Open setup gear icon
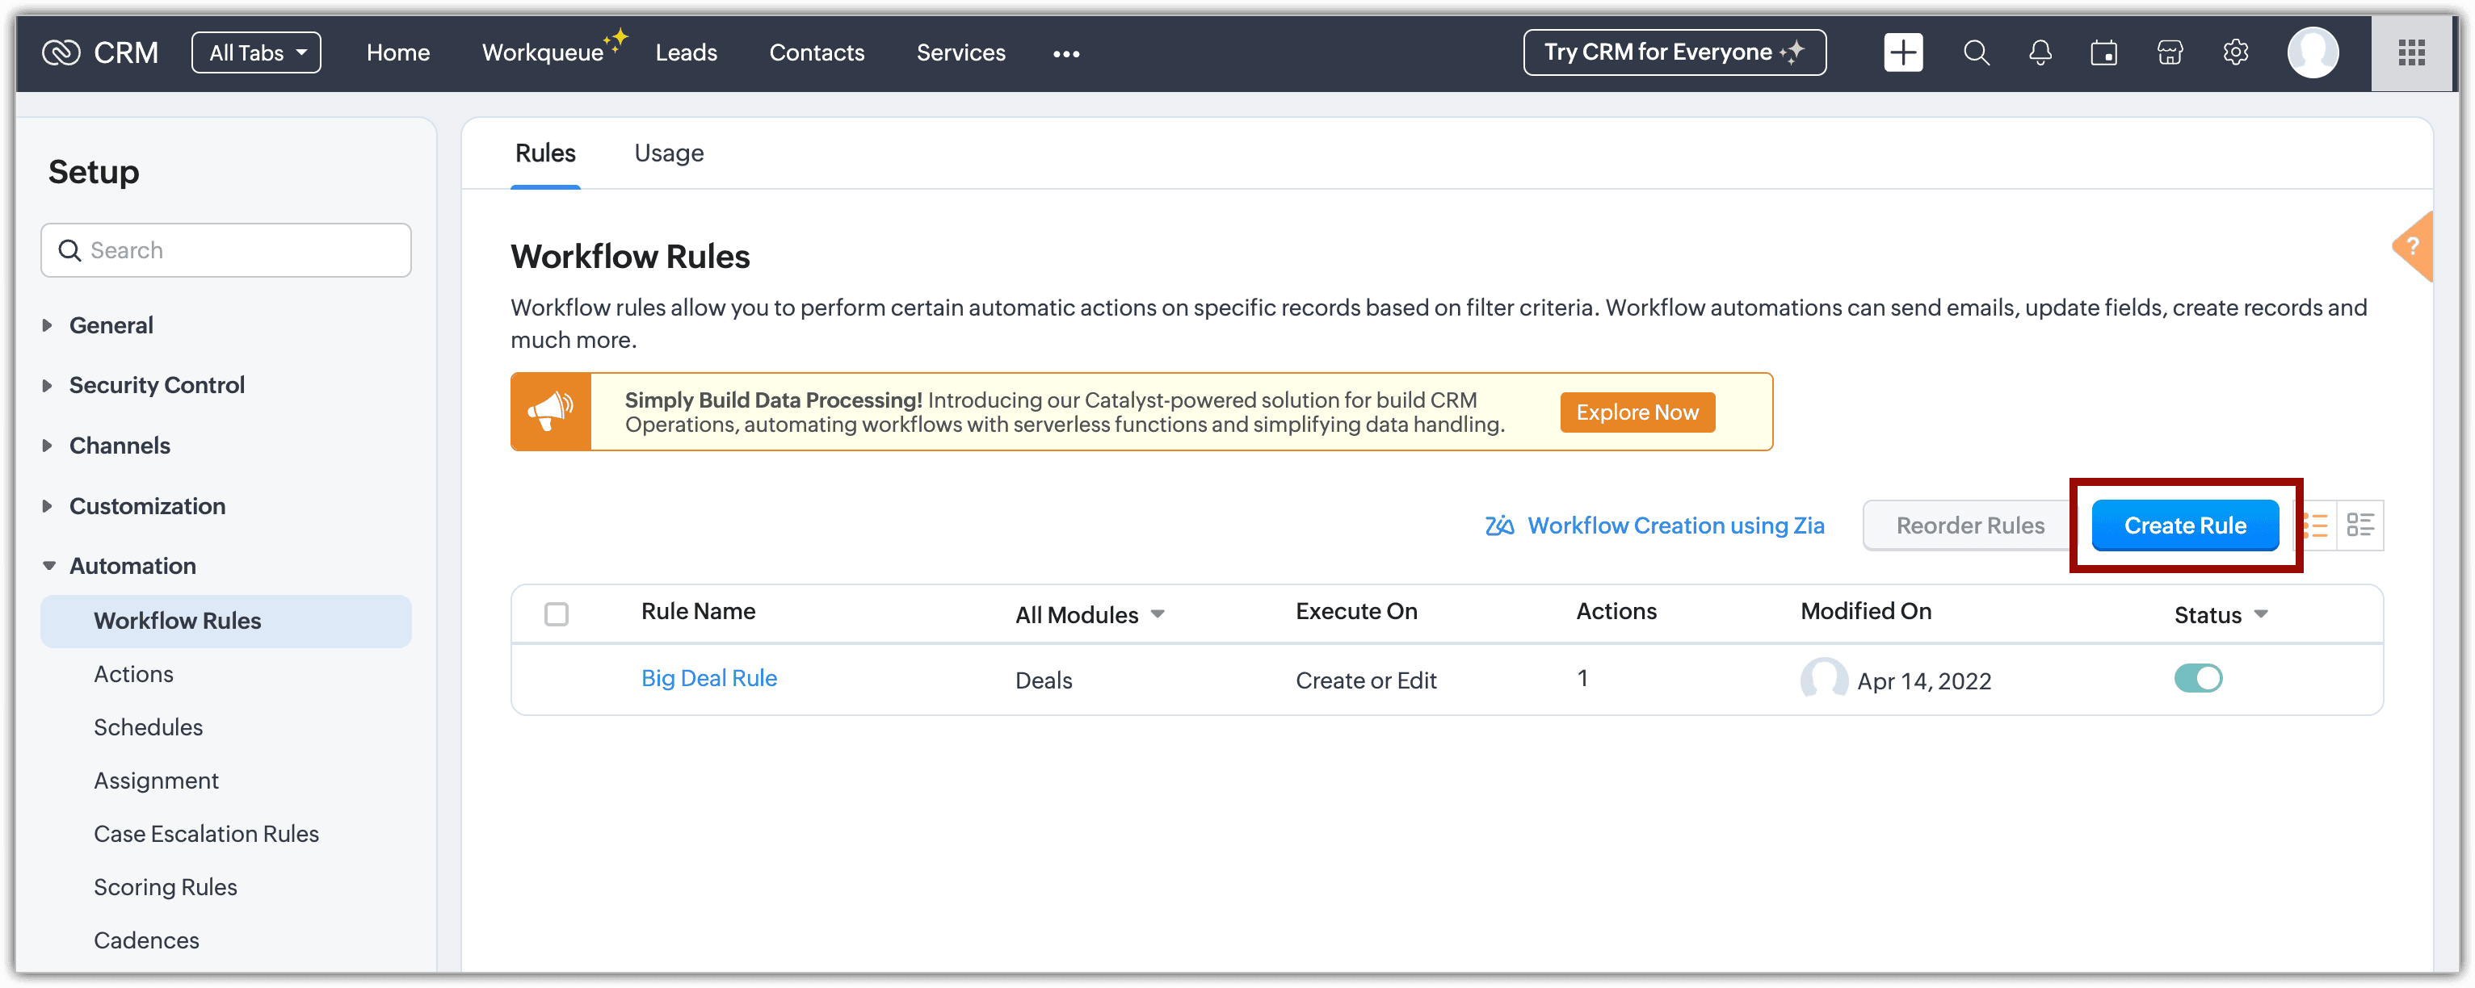The image size is (2475, 988). point(2236,52)
